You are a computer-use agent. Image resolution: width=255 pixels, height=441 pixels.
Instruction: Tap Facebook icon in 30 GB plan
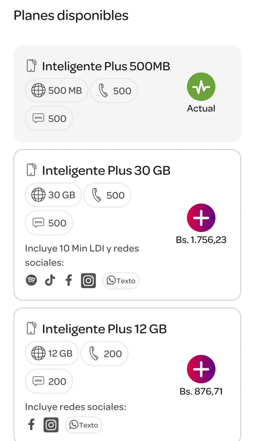(x=69, y=280)
